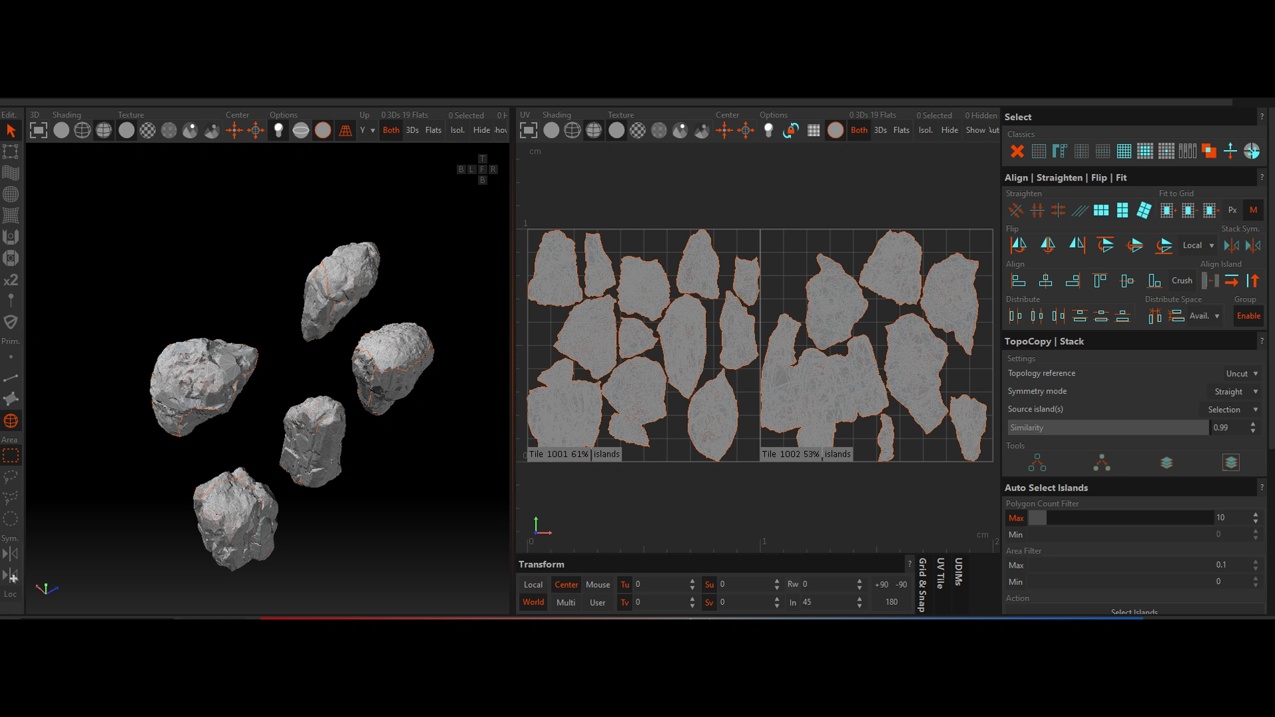Click the Similarity slider bar
Image resolution: width=1275 pixels, height=717 pixels.
[x=1106, y=428]
